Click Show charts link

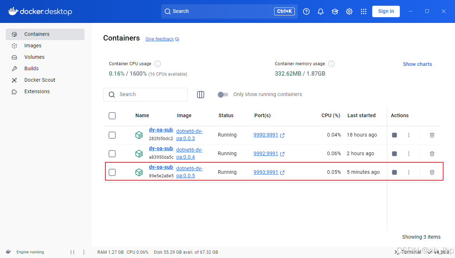417,64
